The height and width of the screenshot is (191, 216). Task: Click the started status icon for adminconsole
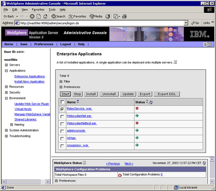(x=137, y=131)
